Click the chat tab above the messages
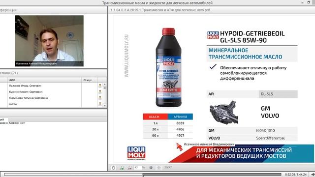Image resolution: width=315 pixels, height=177 pixels. [4, 119]
